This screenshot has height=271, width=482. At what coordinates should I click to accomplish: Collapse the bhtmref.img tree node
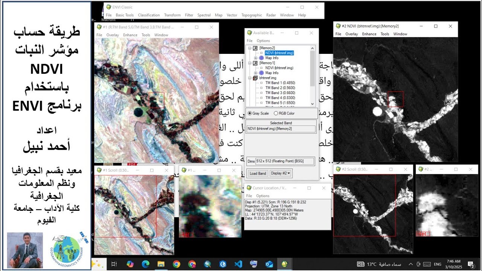pyautogui.click(x=250, y=78)
